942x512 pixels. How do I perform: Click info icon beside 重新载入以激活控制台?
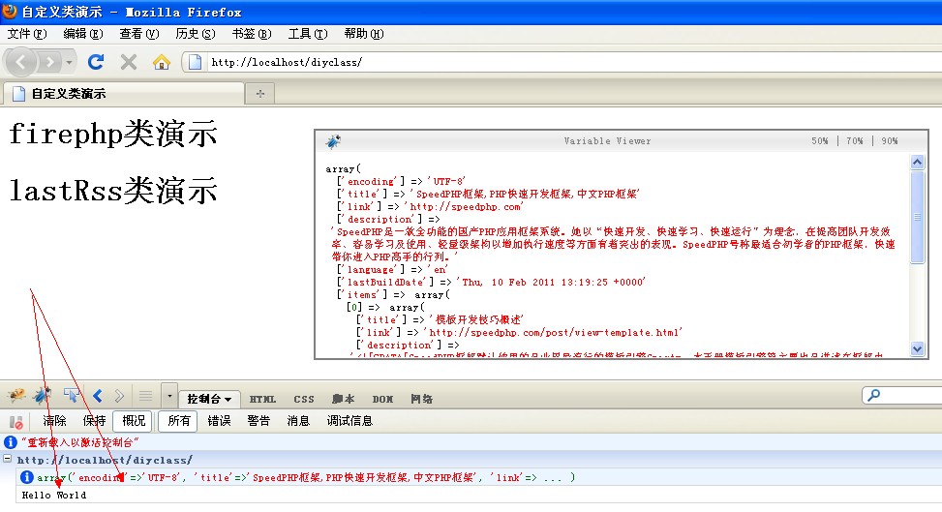pos(11,442)
